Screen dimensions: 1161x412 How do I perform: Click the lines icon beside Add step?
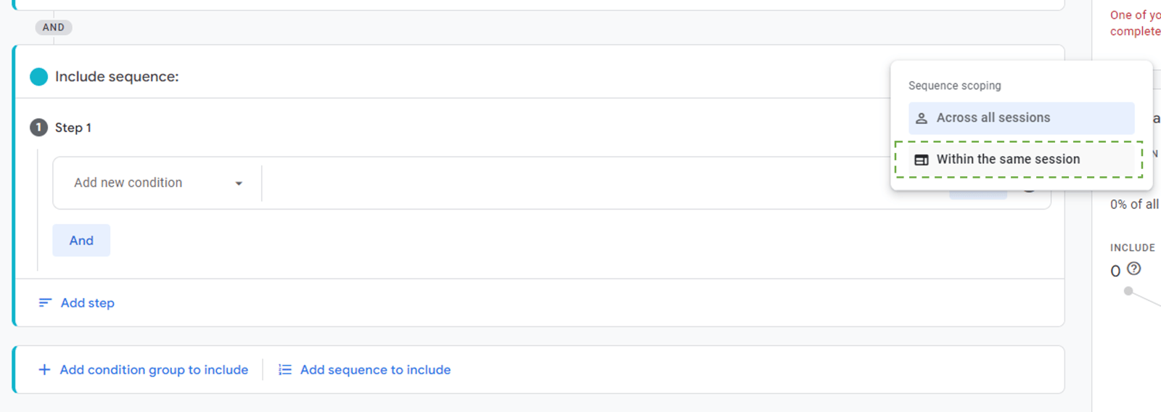click(45, 302)
